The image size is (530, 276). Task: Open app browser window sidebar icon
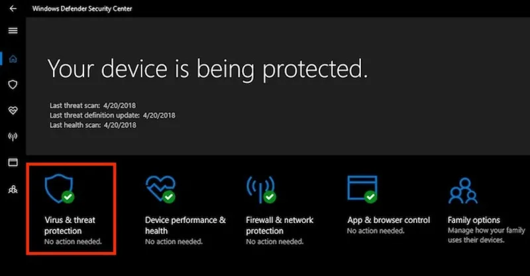click(x=13, y=163)
